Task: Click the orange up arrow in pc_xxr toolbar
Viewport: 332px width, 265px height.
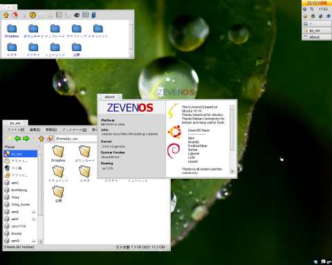Action: (41, 139)
